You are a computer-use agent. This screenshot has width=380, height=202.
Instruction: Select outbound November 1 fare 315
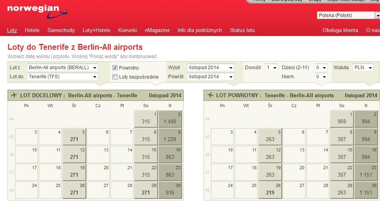point(146,119)
